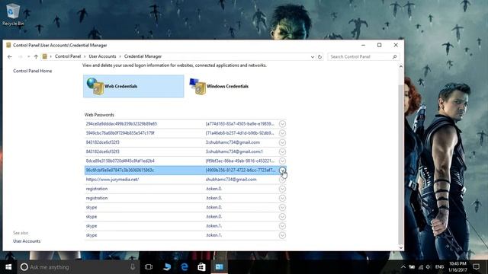The width and height of the screenshot is (488, 274).
Task: Open the Control Panel taskbar button
Action: [x=219, y=267]
